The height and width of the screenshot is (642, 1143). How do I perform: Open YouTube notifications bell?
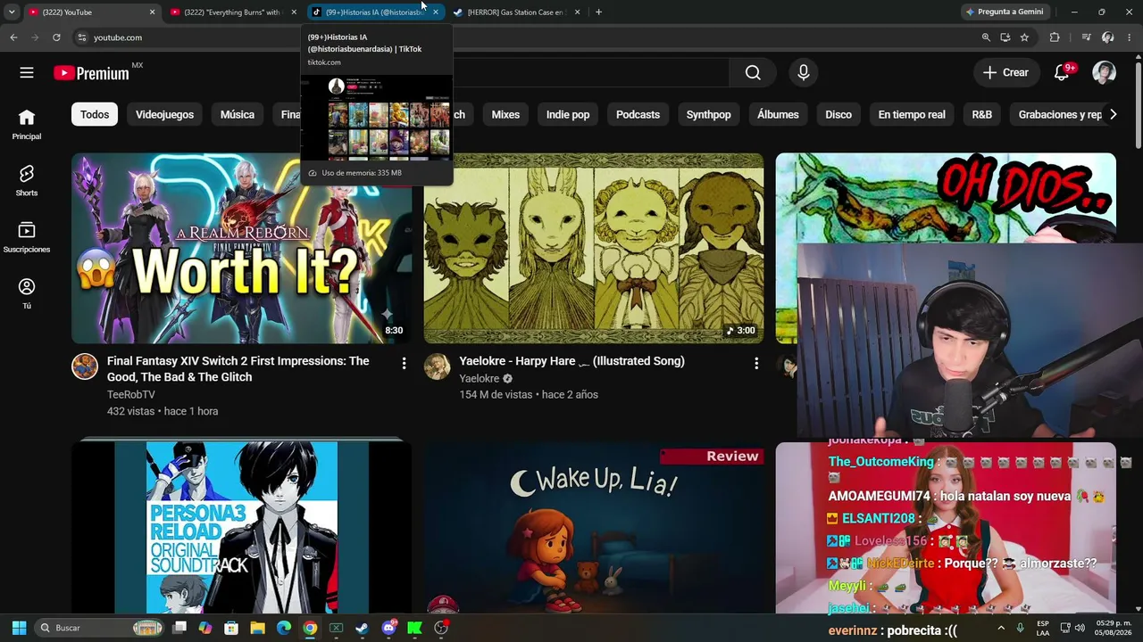[x=1062, y=73]
